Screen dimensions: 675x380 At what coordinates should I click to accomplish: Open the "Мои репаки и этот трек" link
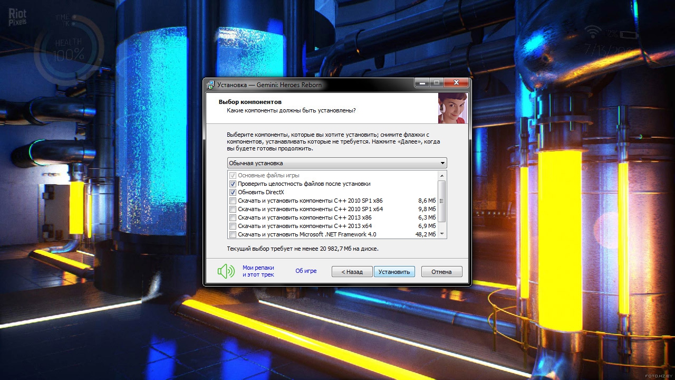coord(258,271)
